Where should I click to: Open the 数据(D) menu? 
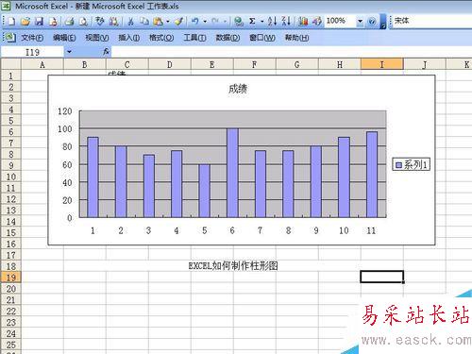click(x=228, y=38)
